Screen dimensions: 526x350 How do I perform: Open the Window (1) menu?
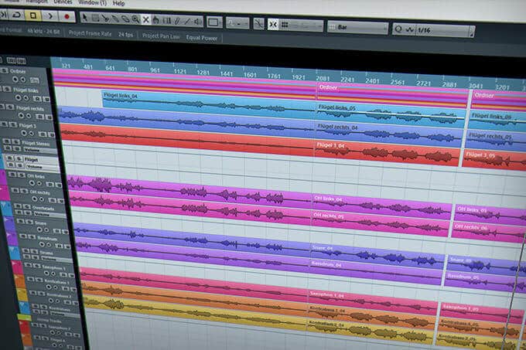click(x=91, y=3)
